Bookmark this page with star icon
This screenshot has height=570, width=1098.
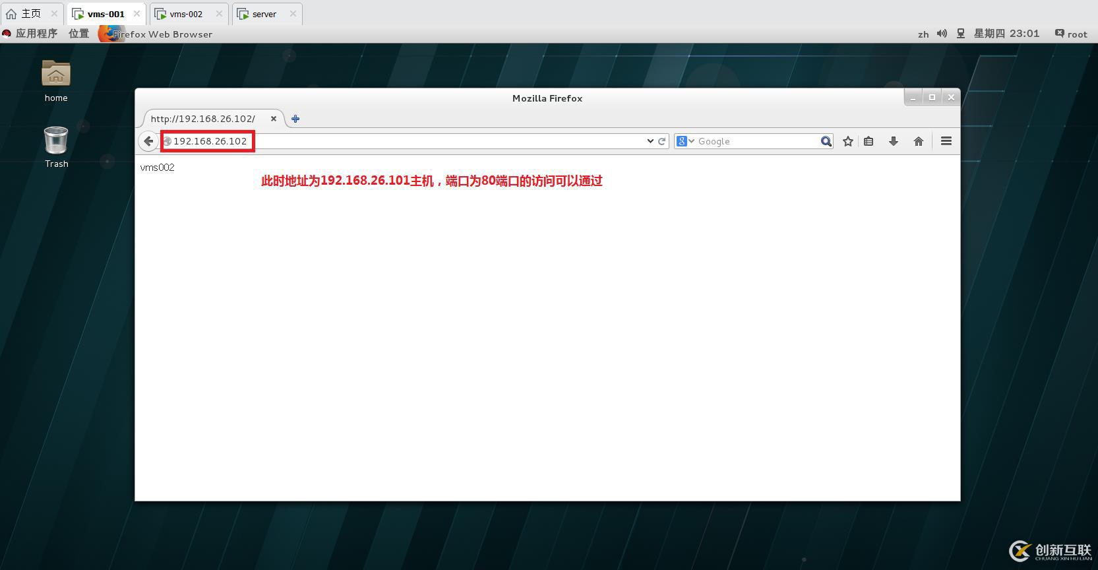tap(848, 141)
